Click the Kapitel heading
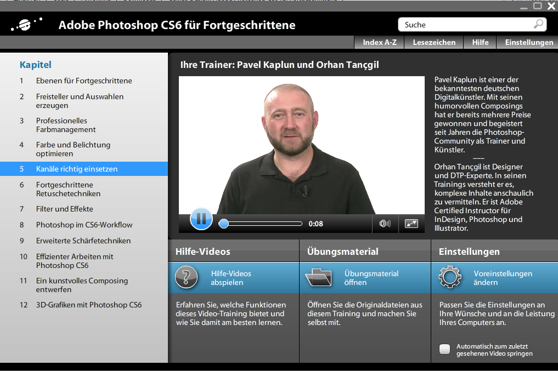This screenshot has height=371, width=558. click(36, 65)
